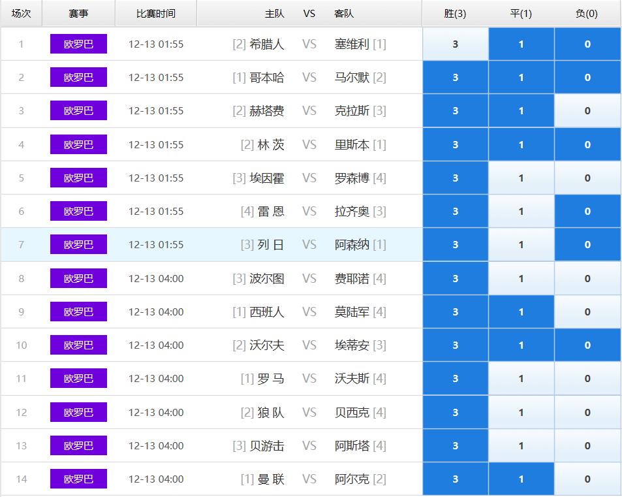Screen dimensions: 622x497
Task: Click the 场次 column header
Action: tap(22, 14)
